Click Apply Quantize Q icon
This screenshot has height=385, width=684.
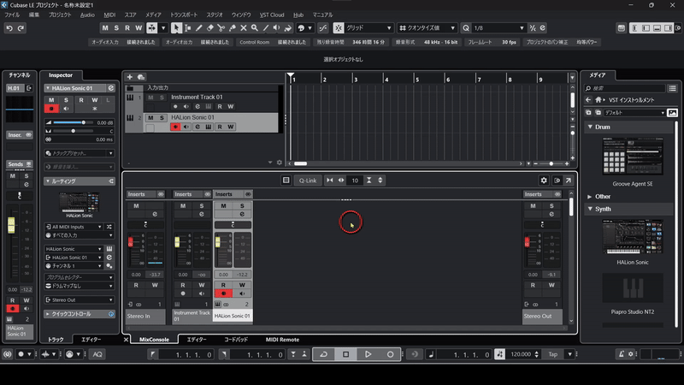coord(466,28)
